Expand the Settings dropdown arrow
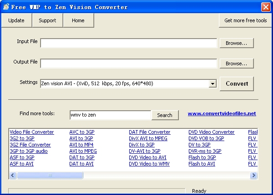This screenshot has height=195, width=273. [x=212, y=84]
